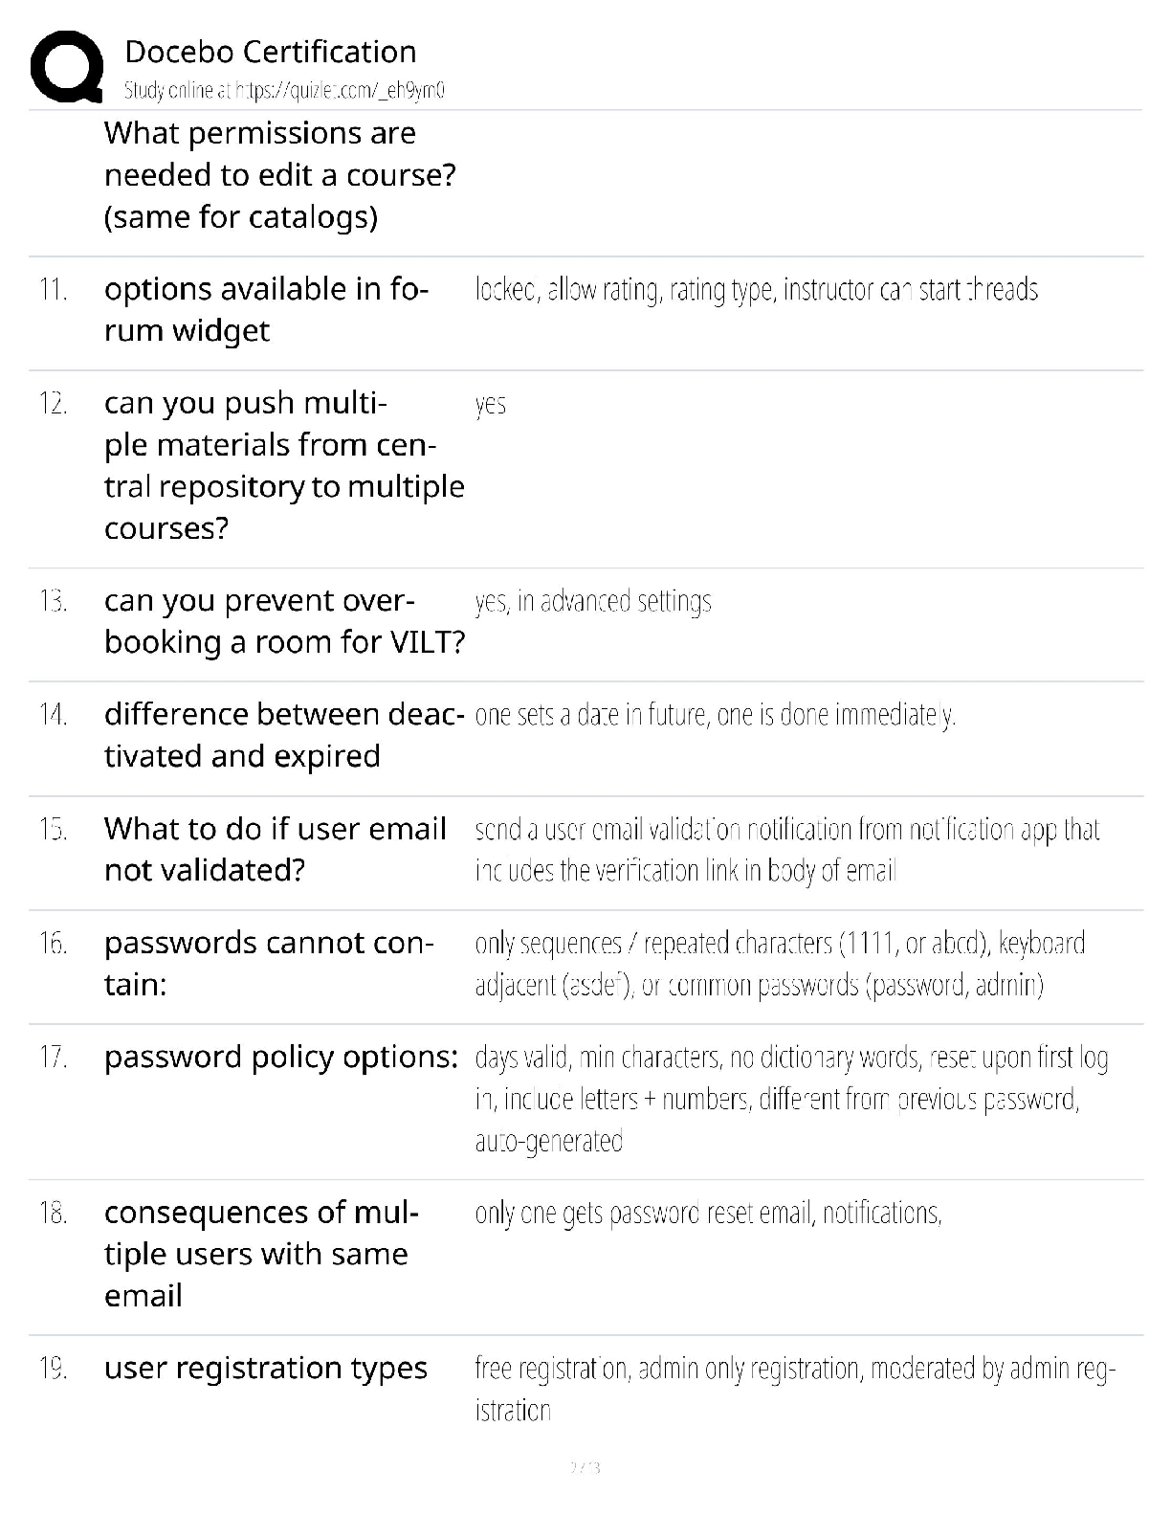This screenshot has width=1171, height=1516.
Task: Click the forum widget answer text
Action: tap(756, 290)
